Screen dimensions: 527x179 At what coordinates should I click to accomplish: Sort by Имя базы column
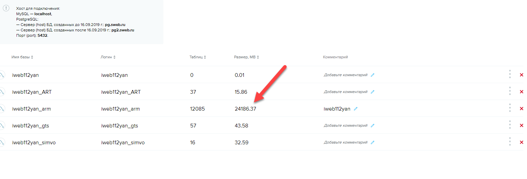[x=22, y=57]
